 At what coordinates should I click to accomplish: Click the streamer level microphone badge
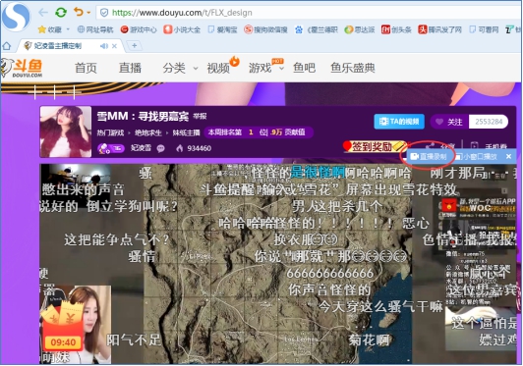click(111, 148)
